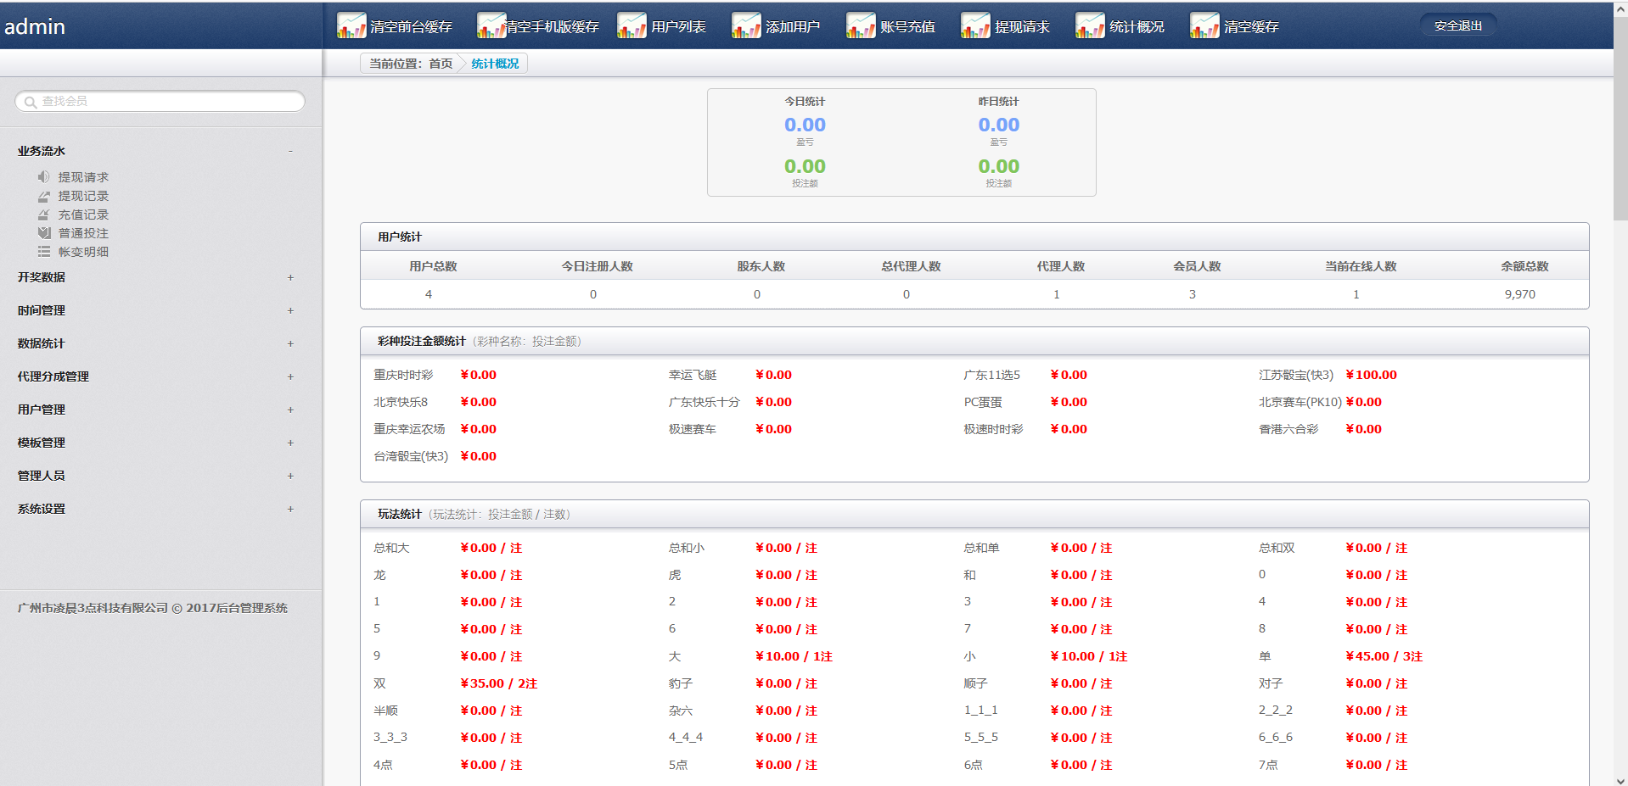Expand the 代理分成管理 sidebar section
This screenshot has width=1628, height=786.
290,376
